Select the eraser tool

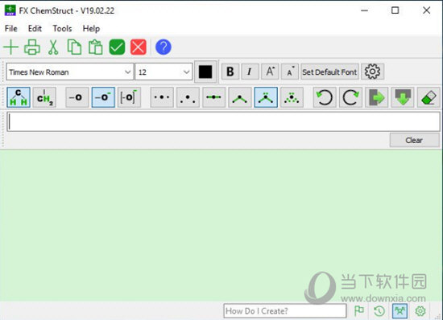tap(429, 97)
